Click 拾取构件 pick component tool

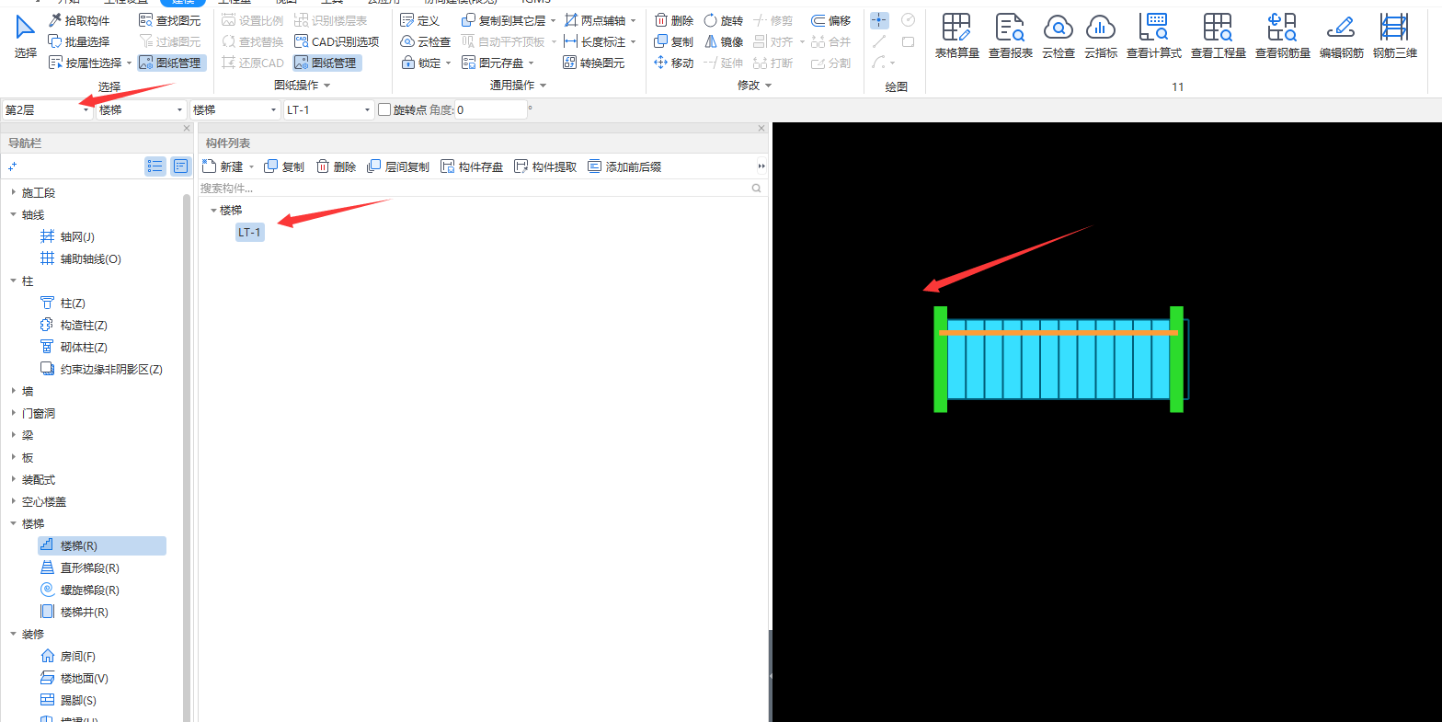79,20
